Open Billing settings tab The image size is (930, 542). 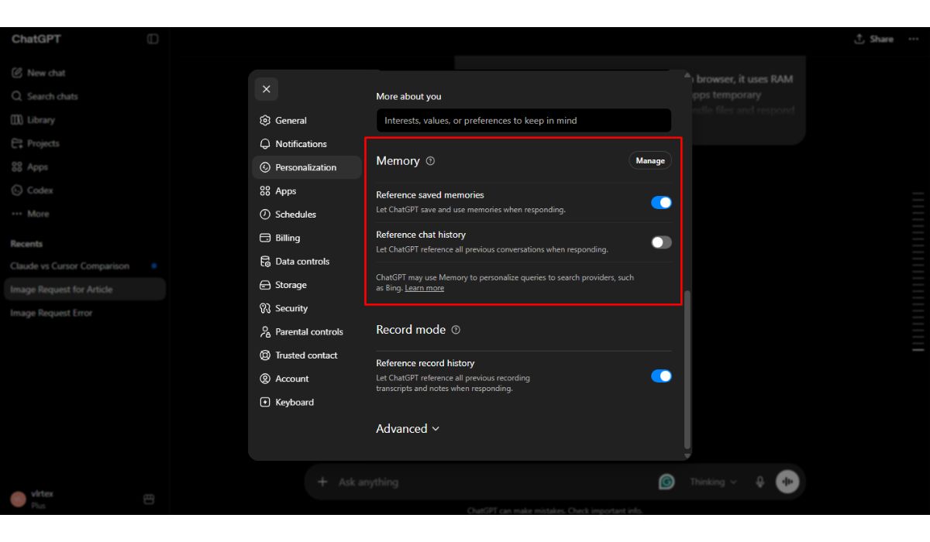(306, 238)
